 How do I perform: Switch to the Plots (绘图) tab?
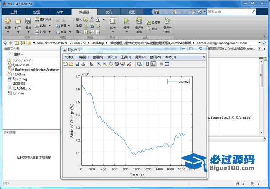click(x=37, y=12)
